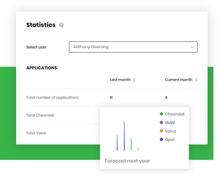Select the Total number of applications row label

pyautogui.click(x=52, y=98)
